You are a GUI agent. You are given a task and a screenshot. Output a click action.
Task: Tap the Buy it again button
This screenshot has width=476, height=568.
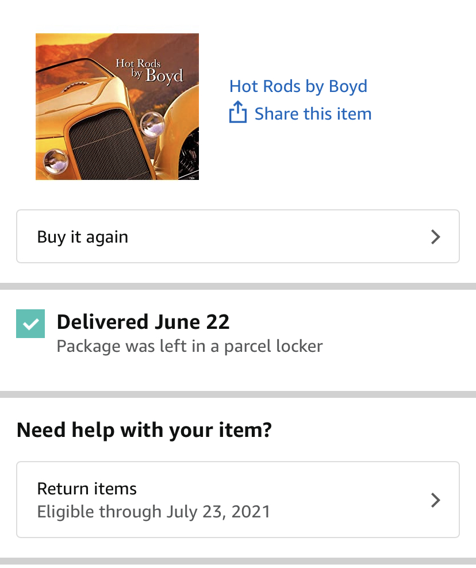(x=238, y=236)
